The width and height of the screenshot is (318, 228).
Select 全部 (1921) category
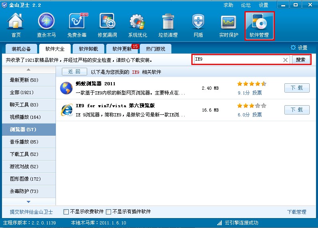(x=29, y=92)
